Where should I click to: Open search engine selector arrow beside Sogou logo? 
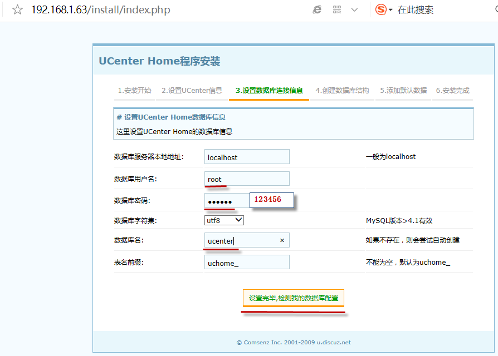pos(390,10)
